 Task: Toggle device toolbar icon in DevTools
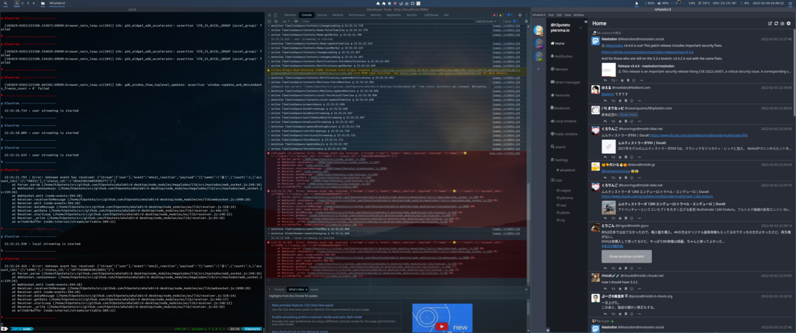(275, 15)
